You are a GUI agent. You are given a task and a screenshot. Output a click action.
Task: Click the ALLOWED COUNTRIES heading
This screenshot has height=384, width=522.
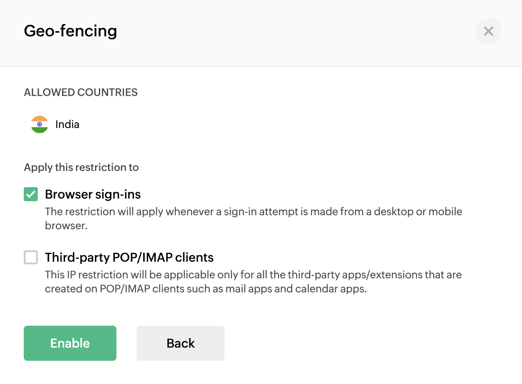tap(81, 92)
